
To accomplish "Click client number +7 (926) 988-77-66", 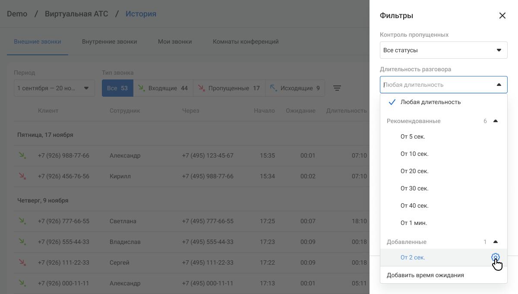I will coord(63,155).
